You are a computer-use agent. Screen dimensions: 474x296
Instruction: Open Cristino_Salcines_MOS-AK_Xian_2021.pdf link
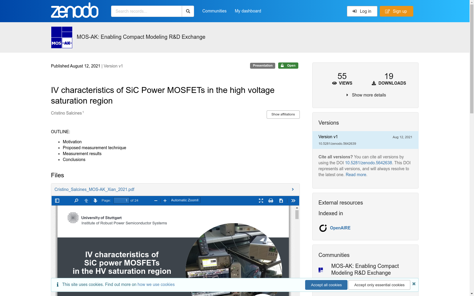click(95, 189)
